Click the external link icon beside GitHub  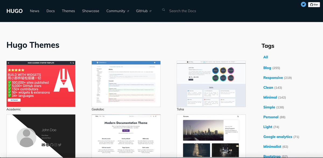tap(150, 11)
